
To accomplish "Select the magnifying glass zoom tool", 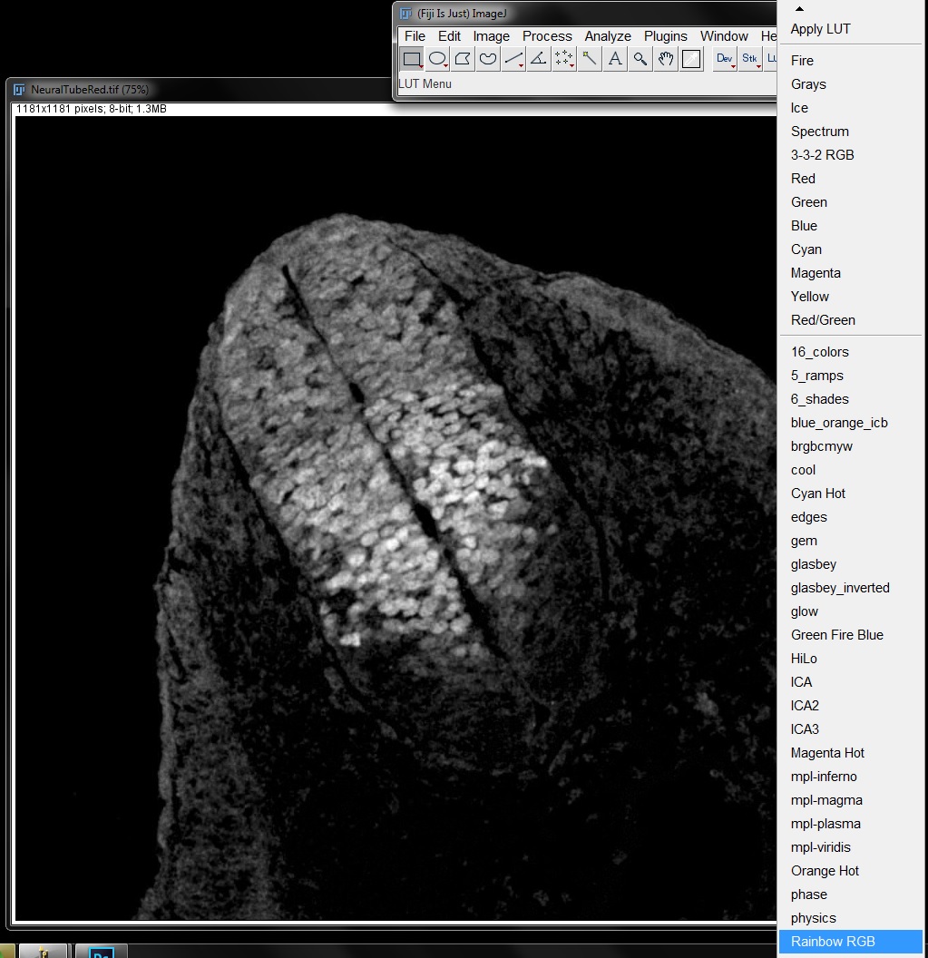I will pyautogui.click(x=640, y=58).
